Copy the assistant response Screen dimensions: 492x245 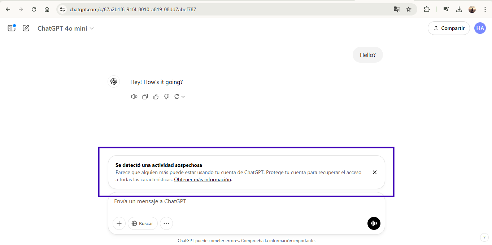(145, 97)
